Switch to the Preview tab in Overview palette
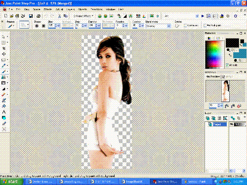 tap(213, 76)
